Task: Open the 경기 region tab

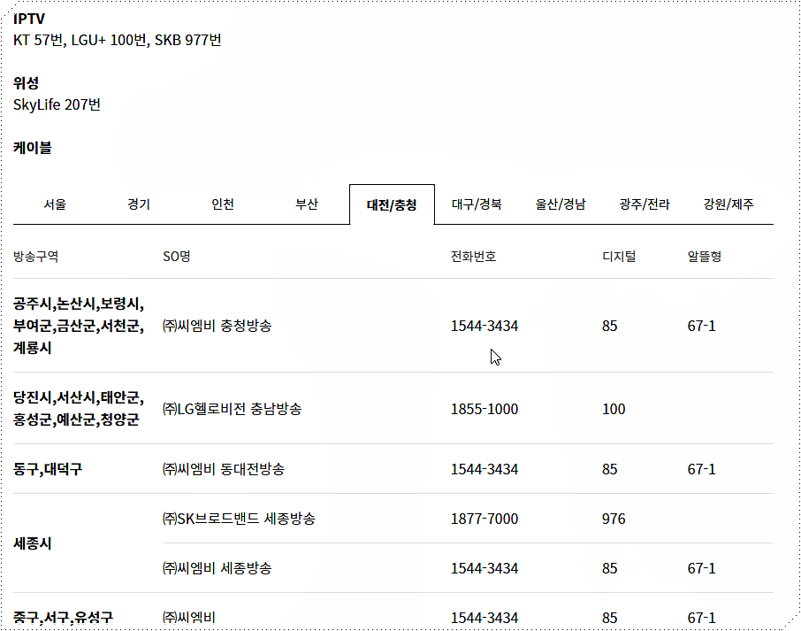Action: pos(138,204)
